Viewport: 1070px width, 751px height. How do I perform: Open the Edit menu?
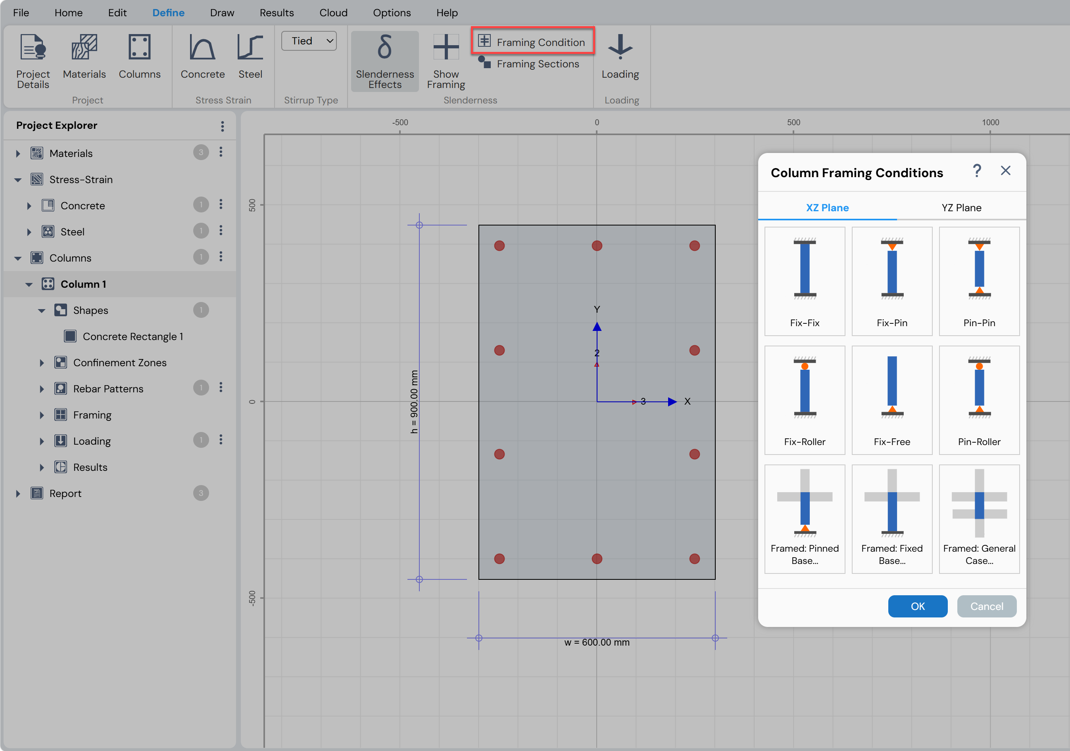pos(117,13)
